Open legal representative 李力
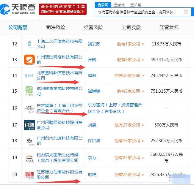Screen dimensions: 194x185 click(x=92, y=158)
